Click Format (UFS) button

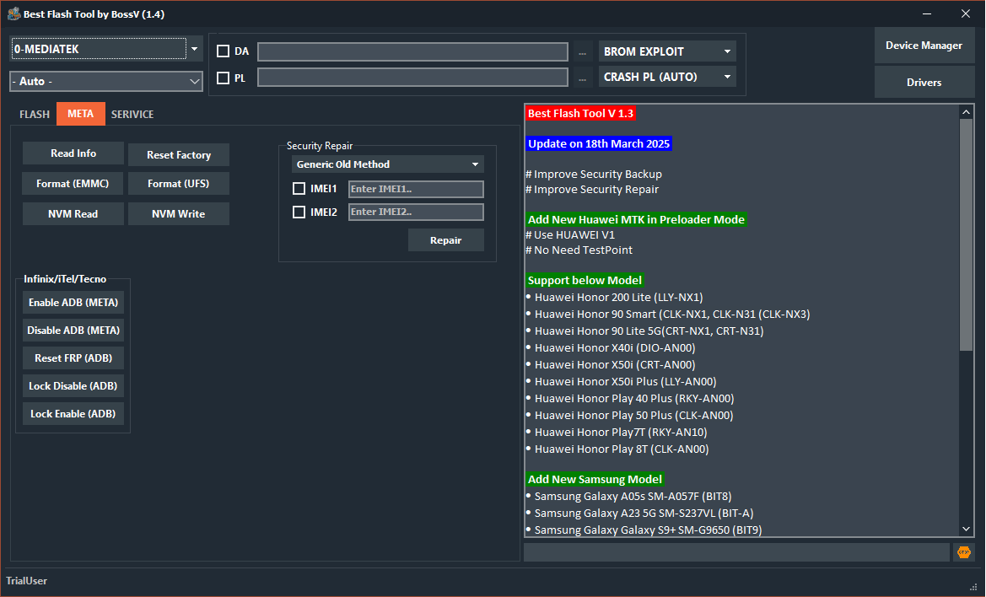(x=179, y=184)
